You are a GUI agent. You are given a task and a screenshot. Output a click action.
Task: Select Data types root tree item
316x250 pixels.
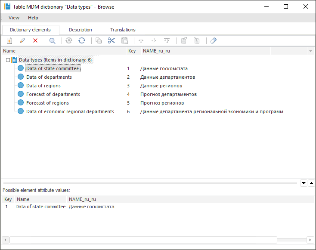tap(55, 60)
